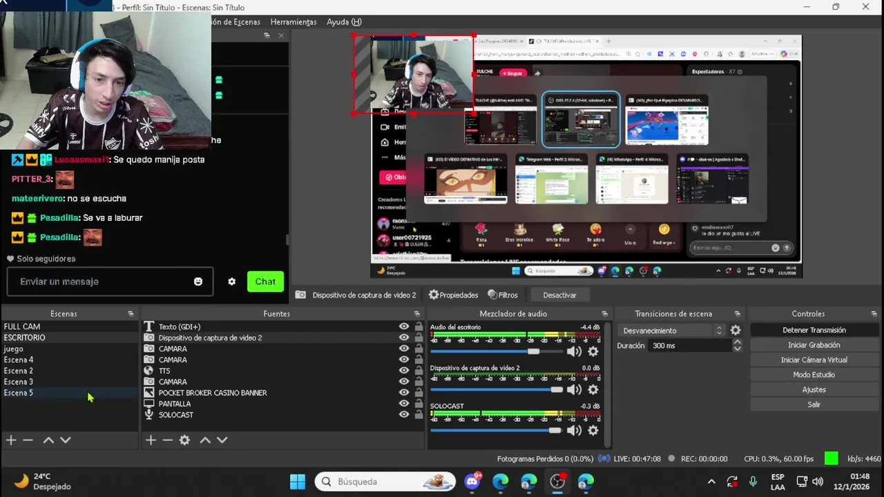This screenshot has width=884, height=497.
Task: Move source down in Fuentes panel
Action: click(222, 440)
